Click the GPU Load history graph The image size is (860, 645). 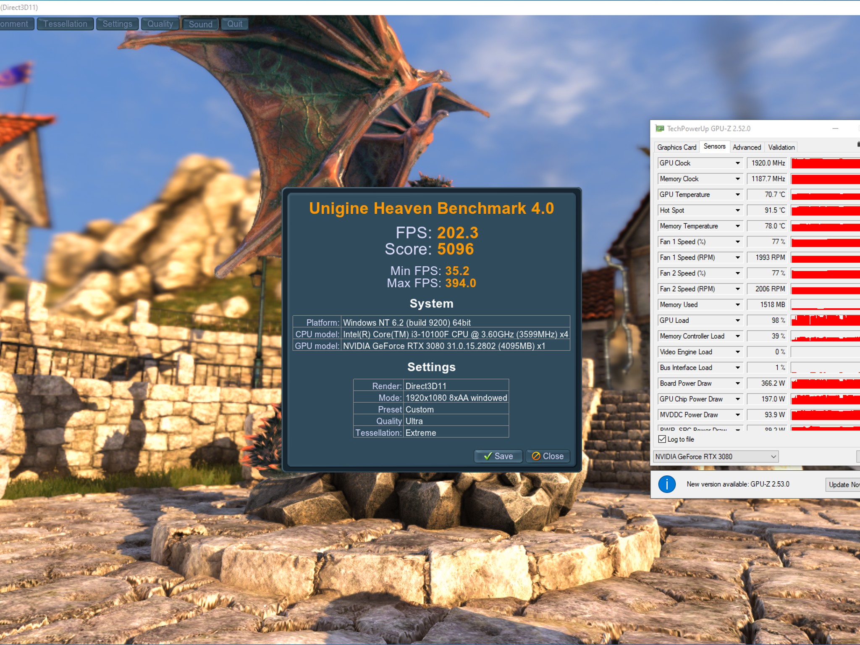[x=826, y=320]
